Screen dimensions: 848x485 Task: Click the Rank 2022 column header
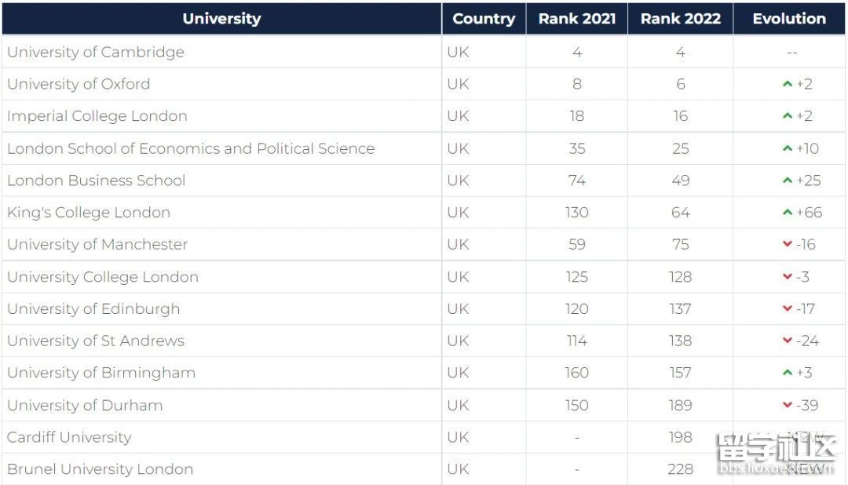[x=680, y=18]
